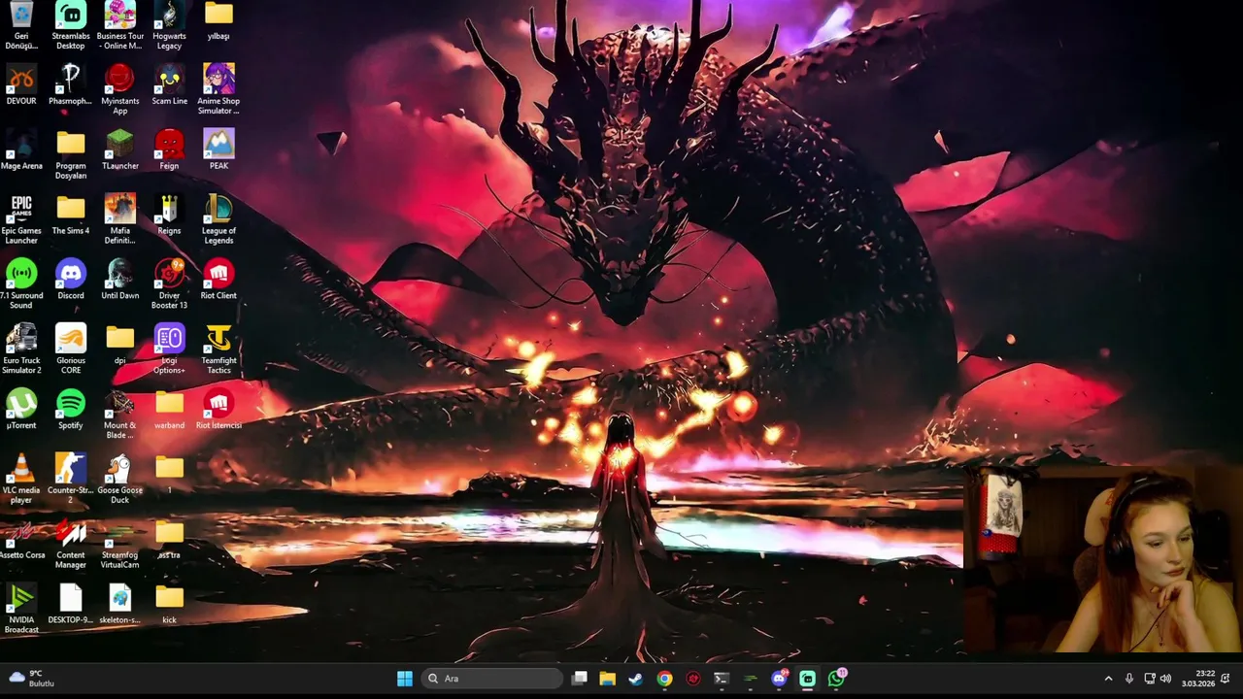This screenshot has width=1243, height=699.
Task: Open the Anime Shop Simulator icon
Action: (x=218, y=89)
